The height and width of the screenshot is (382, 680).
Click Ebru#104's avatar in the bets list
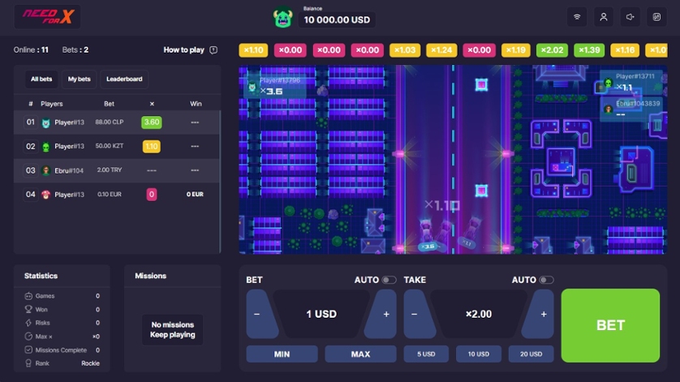pyautogui.click(x=46, y=171)
